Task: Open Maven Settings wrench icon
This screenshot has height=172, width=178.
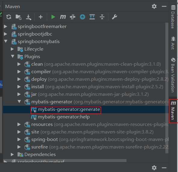Action: [x=114, y=17]
